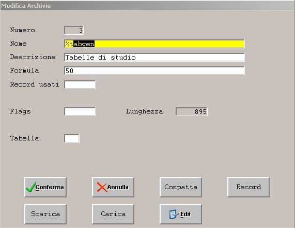Click the Carica button

coord(113,214)
